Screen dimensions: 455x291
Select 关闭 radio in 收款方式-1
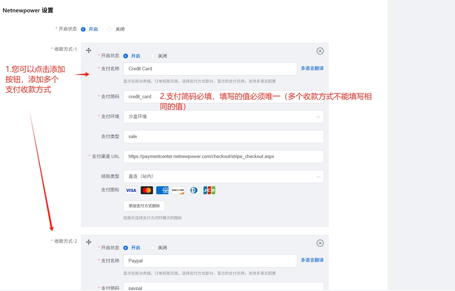coord(152,56)
